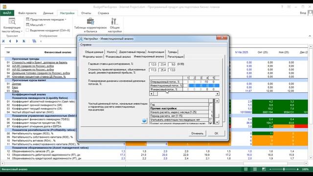
Task: Switch to page break preview icon in status bar
Action: click(x=264, y=169)
